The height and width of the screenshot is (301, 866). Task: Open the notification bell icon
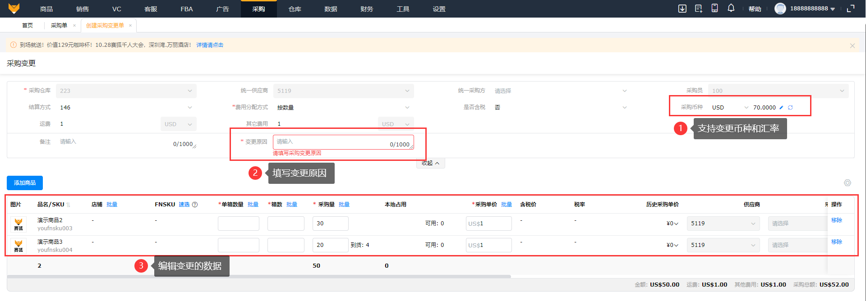(x=731, y=8)
